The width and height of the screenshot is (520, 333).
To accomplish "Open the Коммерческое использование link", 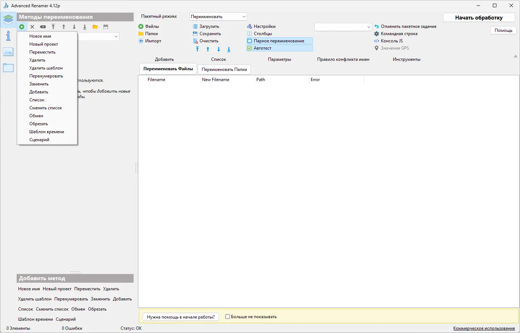I will [x=484, y=328].
